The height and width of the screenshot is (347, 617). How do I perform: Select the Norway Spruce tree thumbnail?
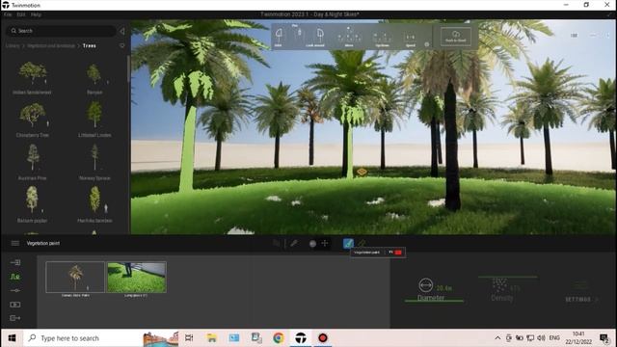94,157
